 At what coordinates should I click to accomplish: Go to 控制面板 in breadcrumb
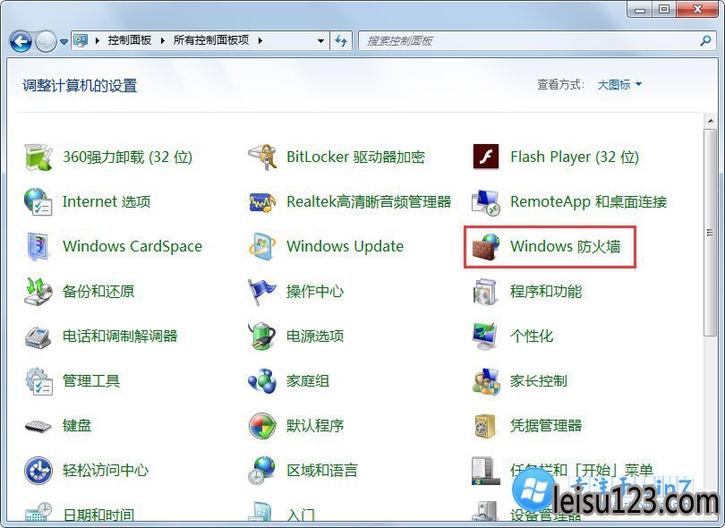click(130, 40)
